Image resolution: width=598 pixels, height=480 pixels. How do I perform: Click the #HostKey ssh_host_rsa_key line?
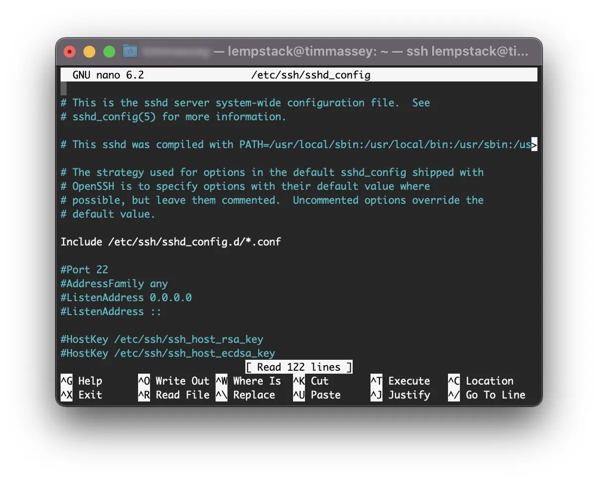[162, 339]
